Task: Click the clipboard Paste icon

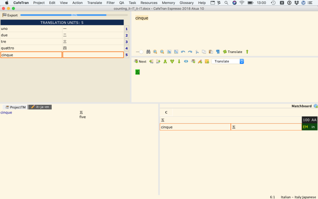Action: (211, 52)
